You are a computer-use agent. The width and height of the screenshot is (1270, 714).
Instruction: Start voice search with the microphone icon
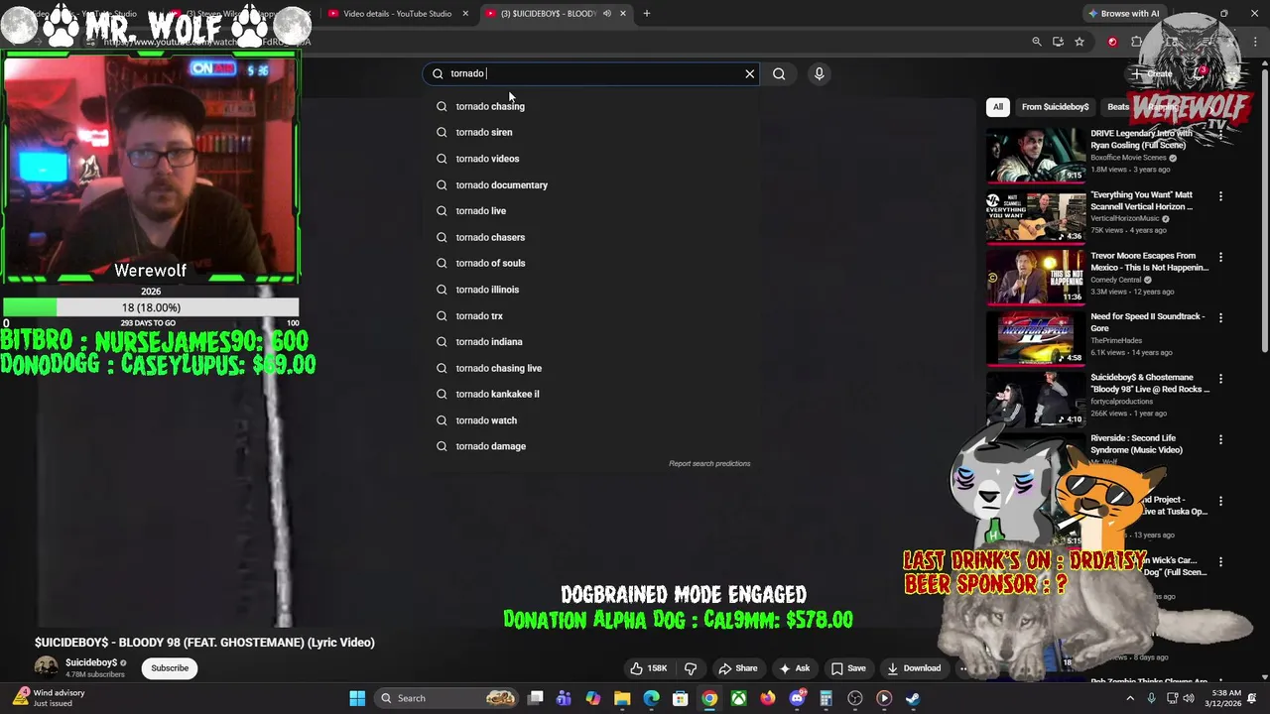pos(819,73)
